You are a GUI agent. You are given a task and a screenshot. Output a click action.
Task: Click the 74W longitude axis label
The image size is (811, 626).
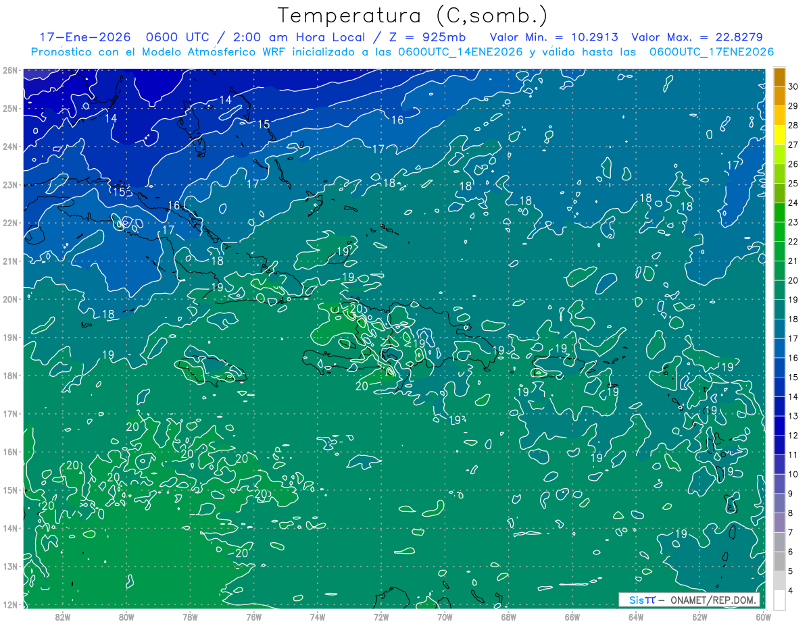[318, 617]
